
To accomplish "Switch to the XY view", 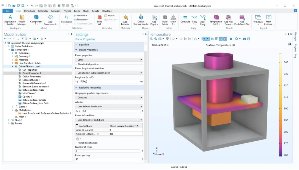I will coord(181,39).
